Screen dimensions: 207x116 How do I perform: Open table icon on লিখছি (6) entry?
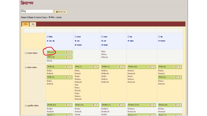tap(67, 67)
